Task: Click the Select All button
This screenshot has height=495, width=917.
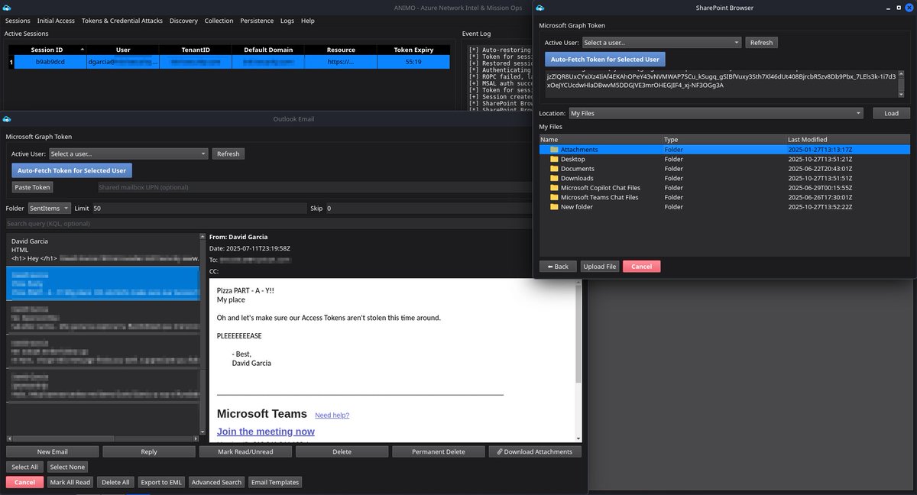Action: [x=24, y=467]
